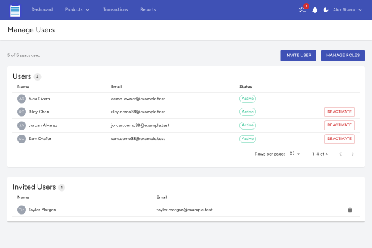
Task: Open the Transactions page
Action: pos(115,10)
